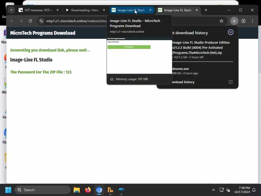Switch to the Downloading freem tab
The height and width of the screenshot is (196, 261).
(x=85, y=10)
